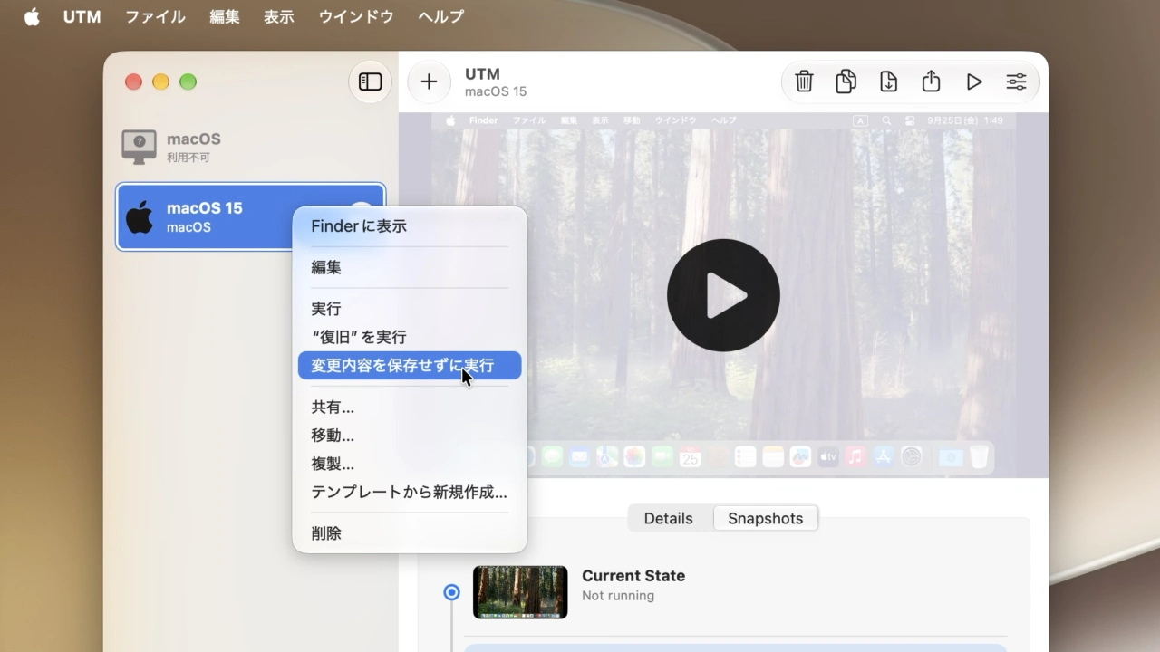Open VM settings sliders icon
The height and width of the screenshot is (652, 1160).
[1016, 82]
